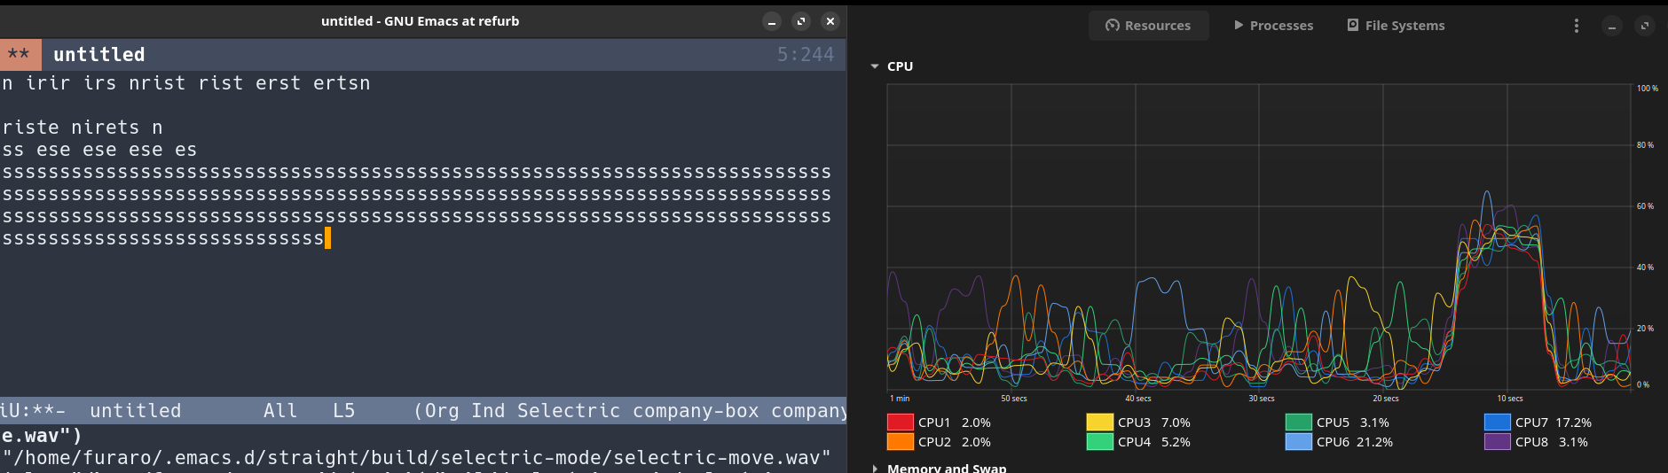Open the CPU5 color swatch
1668x473 pixels.
coord(1298,423)
